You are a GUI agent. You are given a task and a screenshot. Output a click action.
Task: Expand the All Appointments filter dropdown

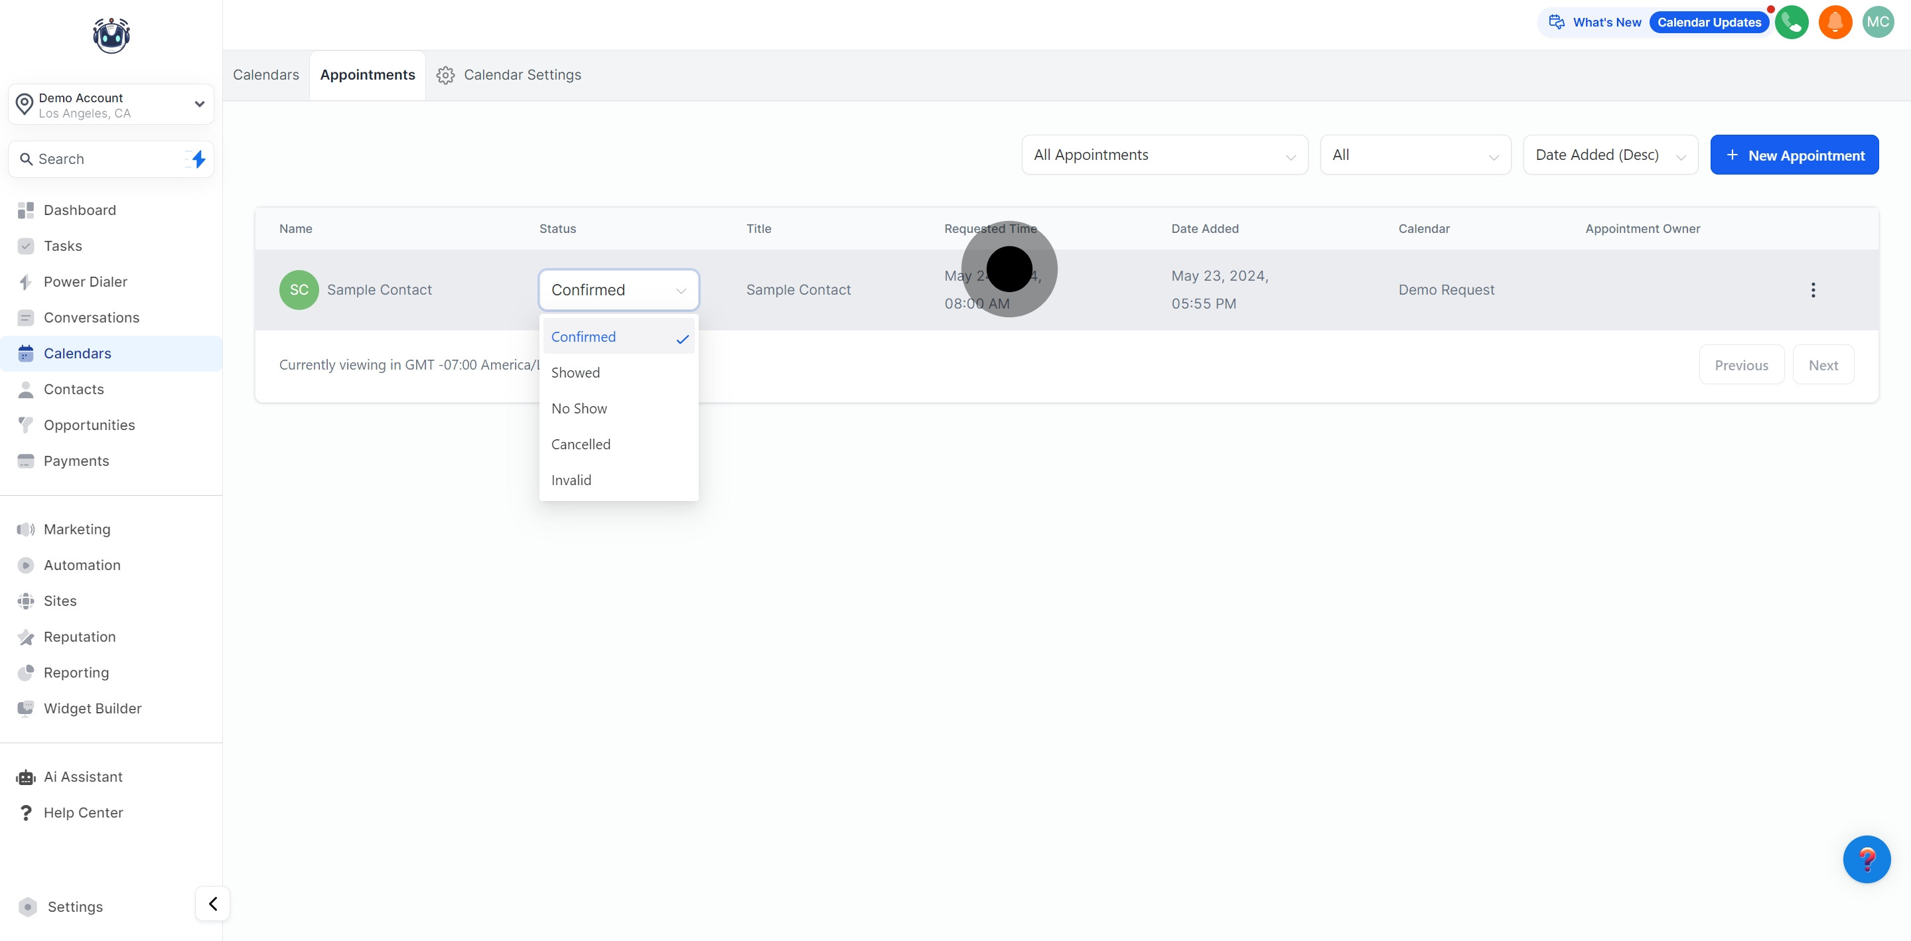[1164, 155]
